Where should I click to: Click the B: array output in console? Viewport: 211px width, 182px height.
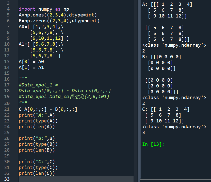coord(163,57)
